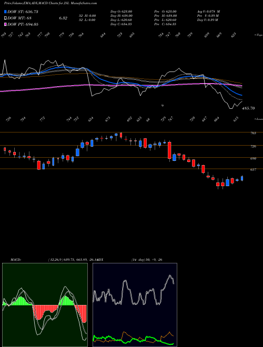Viewport: 263px width, 347px height.
Task: Click the 699 price level label
Action: tap(253, 158)
